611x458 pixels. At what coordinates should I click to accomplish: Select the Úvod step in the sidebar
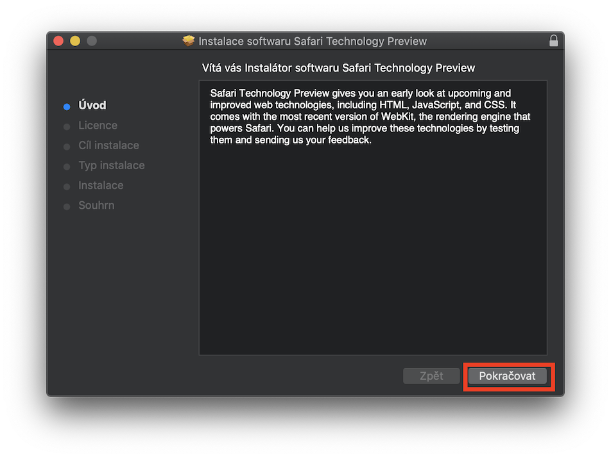[92, 106]
